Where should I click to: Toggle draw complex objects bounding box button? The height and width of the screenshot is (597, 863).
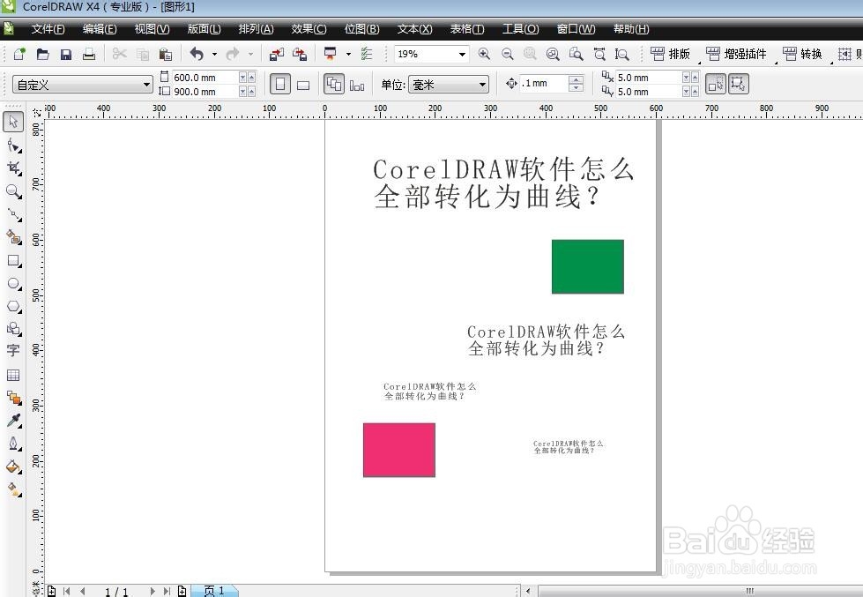(739, 85)
